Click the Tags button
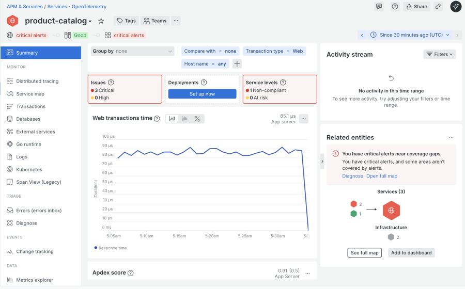This screenshot has height=289, width=465. (127, 21)
